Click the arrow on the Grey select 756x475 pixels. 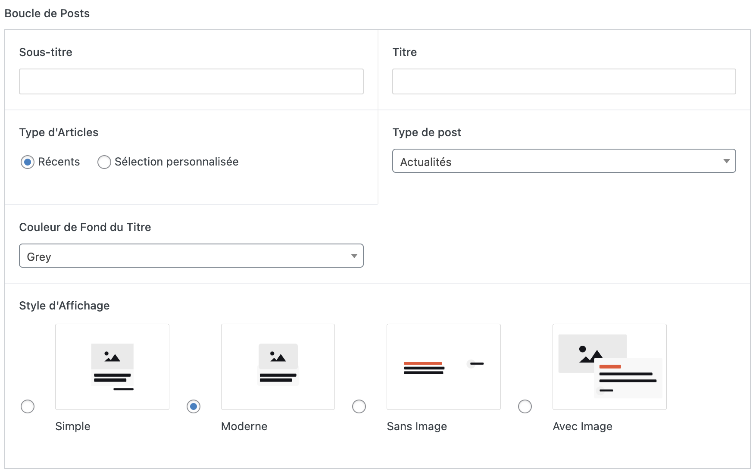[x=354, y=256]
